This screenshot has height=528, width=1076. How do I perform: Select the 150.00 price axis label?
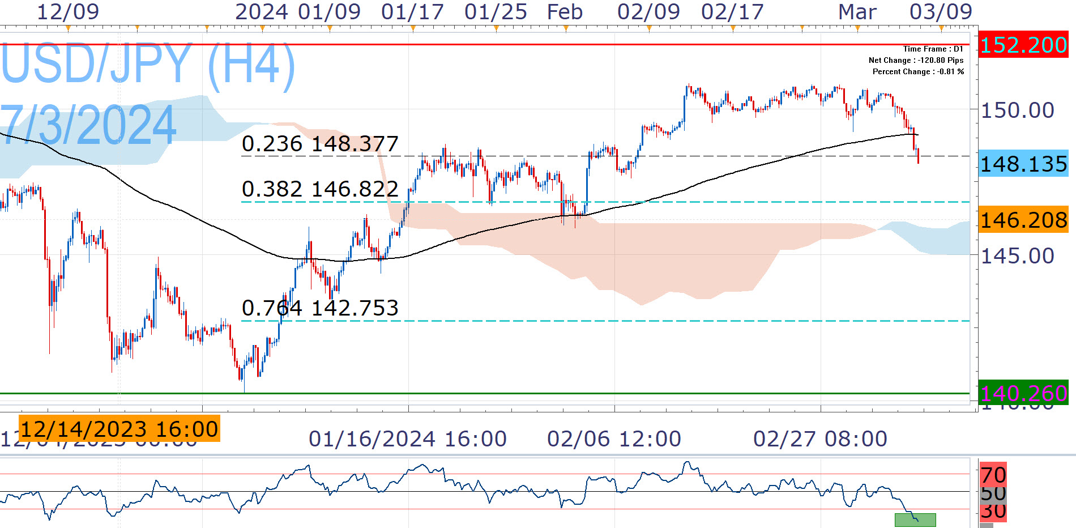click(1017, 110)
